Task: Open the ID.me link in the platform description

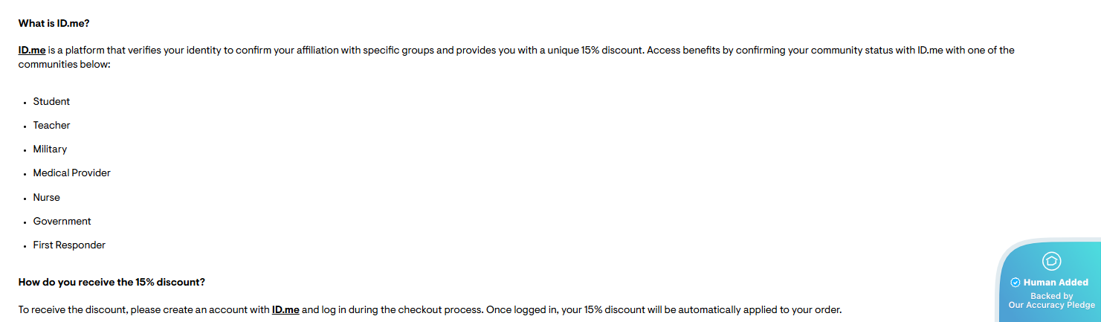Action: [32, 51]
